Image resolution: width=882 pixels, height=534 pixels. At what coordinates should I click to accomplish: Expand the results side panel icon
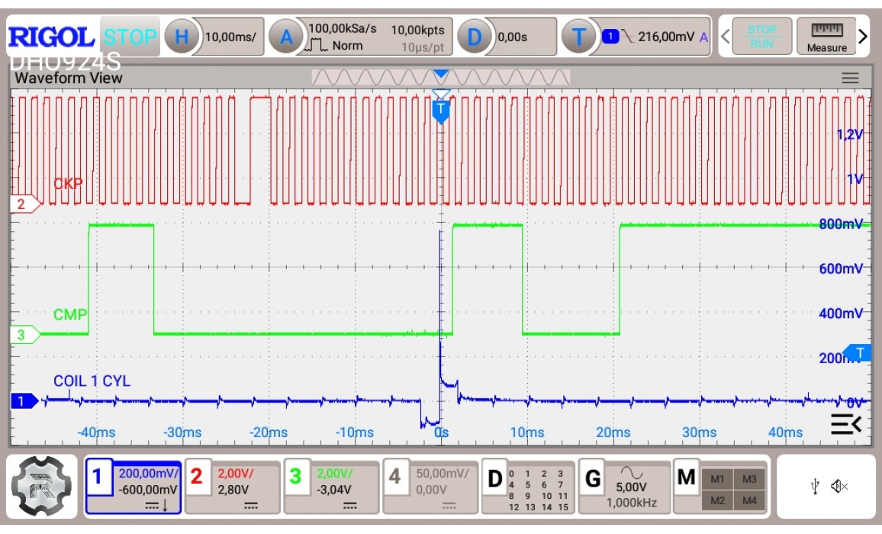845,424
